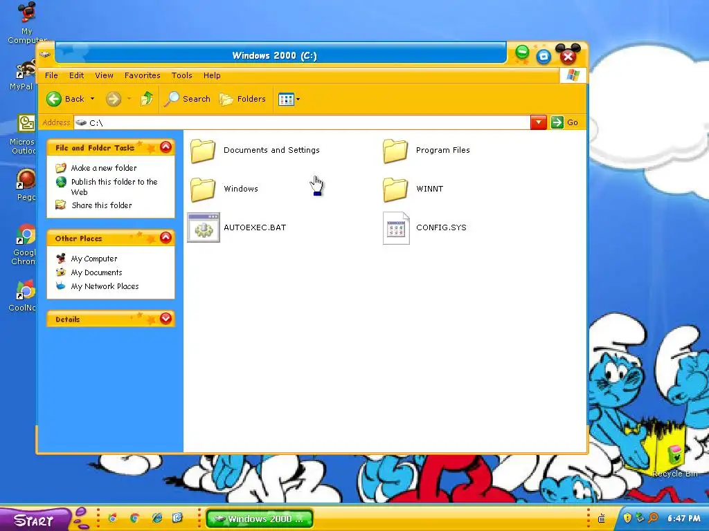Click the fourth quick launch icon
This screenshot has height=531, width=709.
pyautogui.click(x=177, y=518)
